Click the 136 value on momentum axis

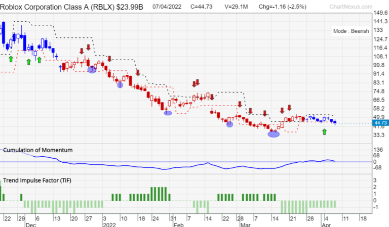378,150
